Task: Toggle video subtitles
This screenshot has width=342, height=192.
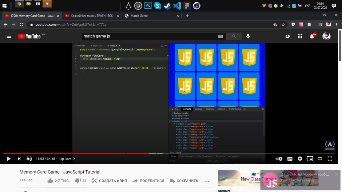Action: coord(290,159)
